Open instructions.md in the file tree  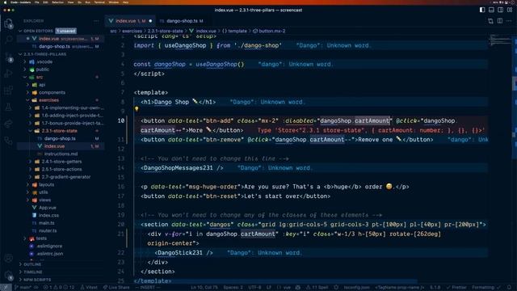click(x=61, y=154)
